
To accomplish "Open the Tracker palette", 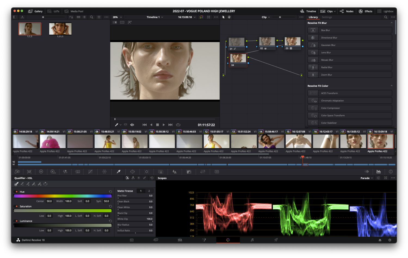I will (x=147, y=172).
